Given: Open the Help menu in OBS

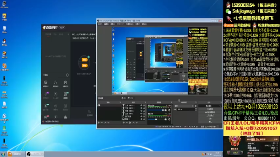Looking at the screenshot, I should coord(144,24).
